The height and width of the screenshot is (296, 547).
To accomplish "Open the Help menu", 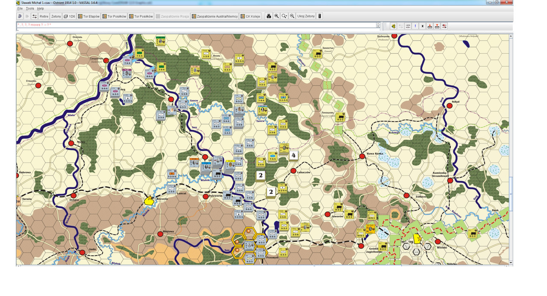I will pyautogui.click(x=40, y=8).
